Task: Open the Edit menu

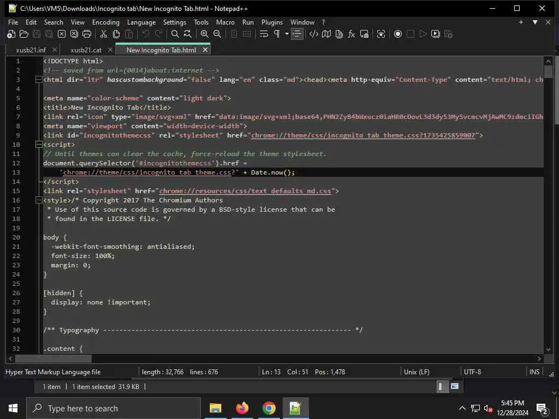Action: [x=31, y=22]
